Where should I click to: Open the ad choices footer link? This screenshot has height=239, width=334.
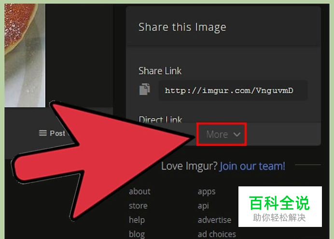pos(217,234)
